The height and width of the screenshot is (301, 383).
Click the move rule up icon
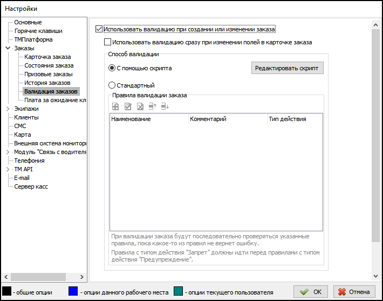coord(152,106)
